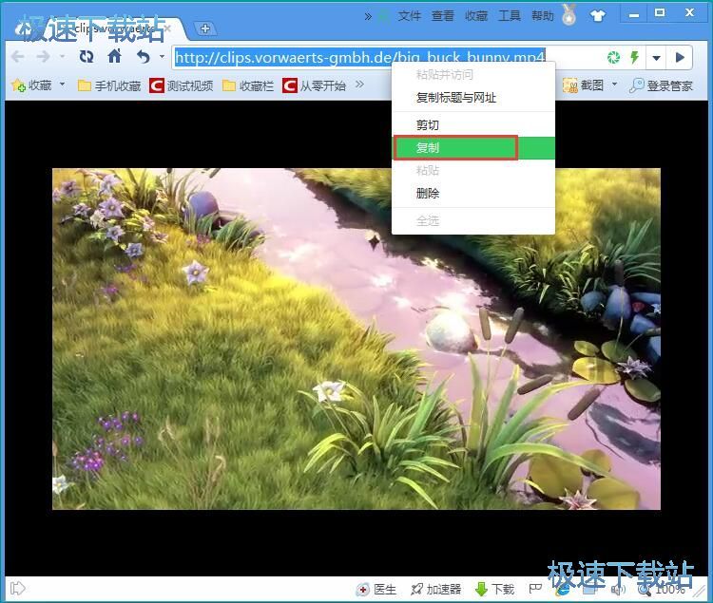Click the IE kernel mode icon in status bar

pos(563,590)
